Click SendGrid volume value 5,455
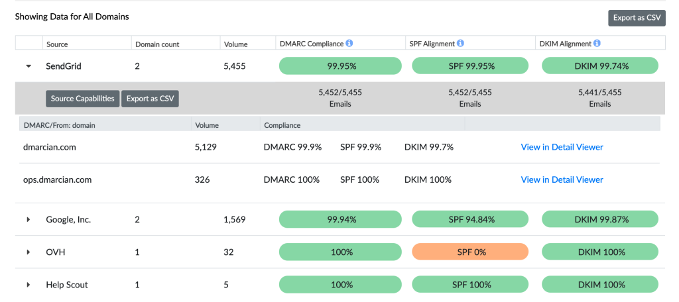 (235, 66)
